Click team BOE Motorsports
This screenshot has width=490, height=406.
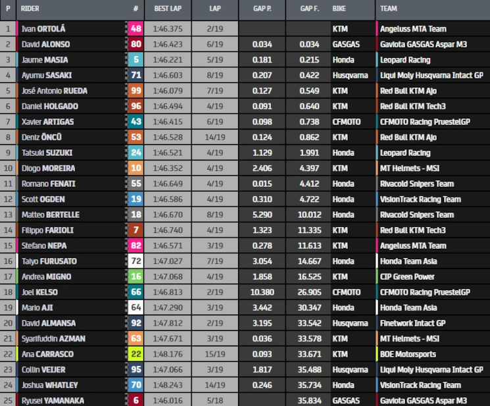[x=408, y=354]
